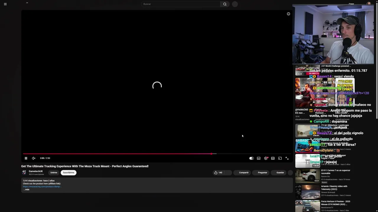Open the video info card icon
Image resolution: width=378 pixels, height=212 pixels.
(289, 14)
